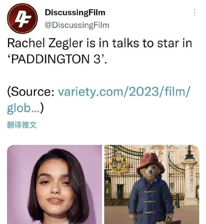This screenshot has width=206, height=224.
Task: Tap the 翻译推文 translate tweet button
Action: pyautogui.click(x=22, y=125)
